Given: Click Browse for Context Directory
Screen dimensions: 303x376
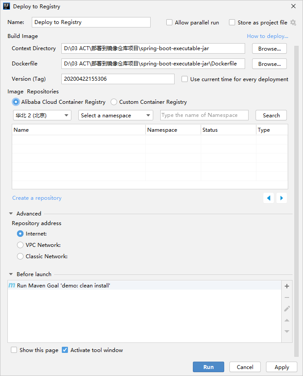Looking at the screenshot, I should 269,49.
